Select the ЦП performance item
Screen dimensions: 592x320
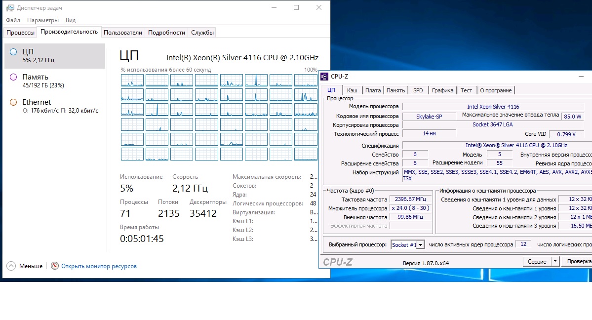(x=55, y=56)
